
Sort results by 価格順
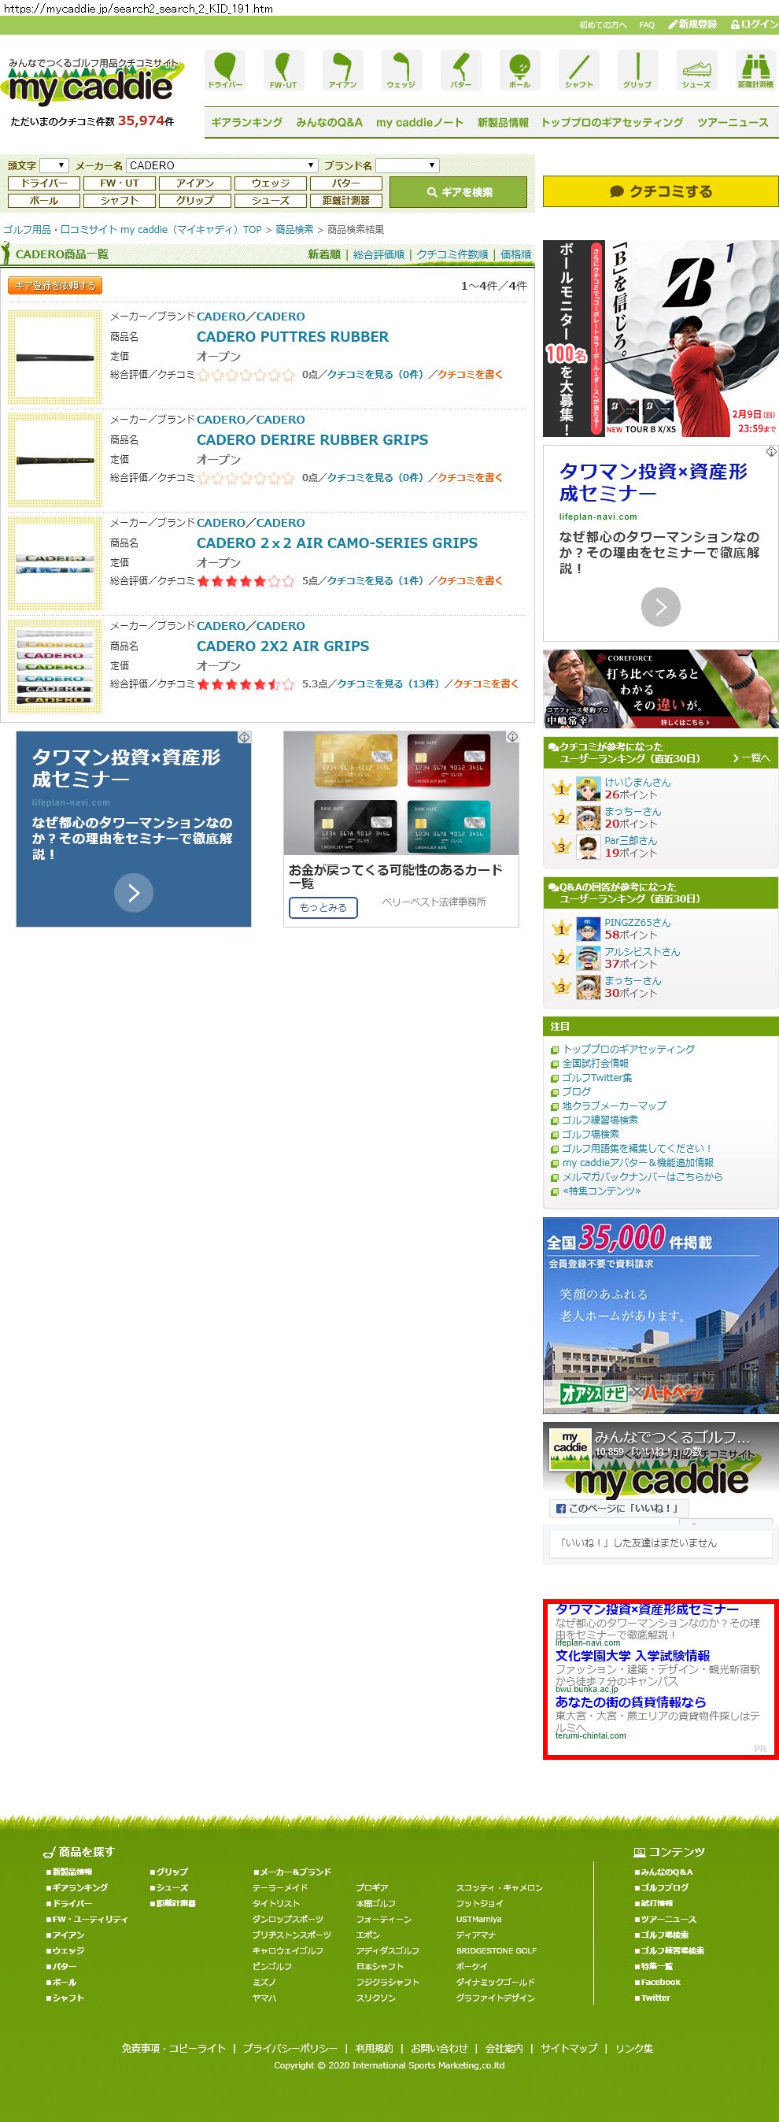515,254
